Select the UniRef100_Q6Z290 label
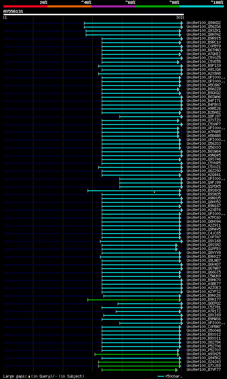The height and width of the screenshot is (379, 227). (204, 171)
